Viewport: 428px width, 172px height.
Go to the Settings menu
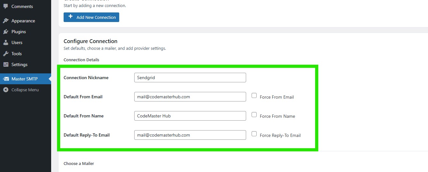[19, 64]
